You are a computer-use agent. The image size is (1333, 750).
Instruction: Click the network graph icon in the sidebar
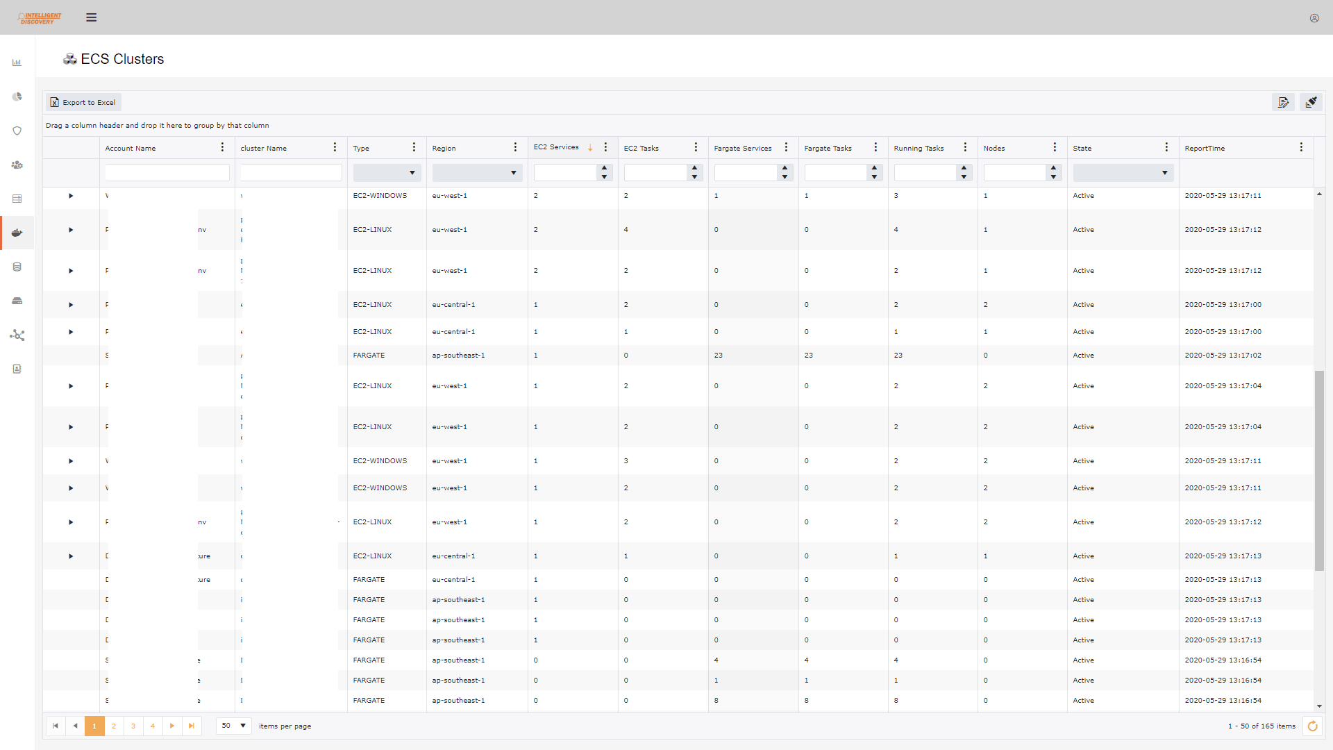click(17, 335)
